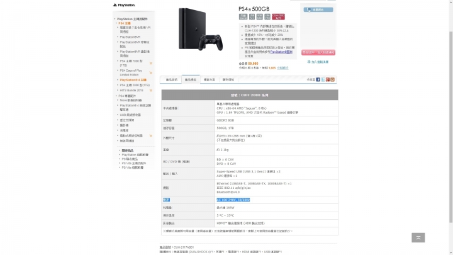Click the PlayStation logo at top left
453x255 pixels.
pos(124,5)
